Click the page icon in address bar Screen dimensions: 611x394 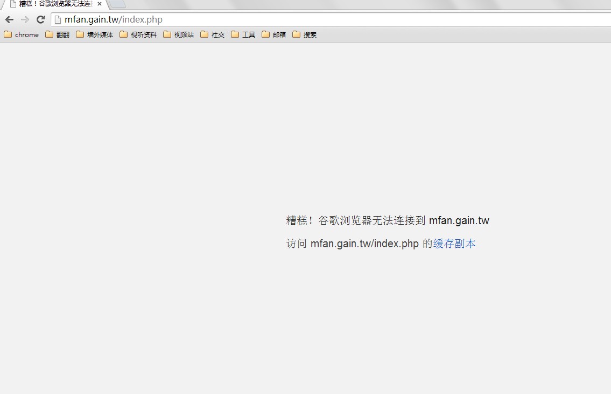click(58, 19)
